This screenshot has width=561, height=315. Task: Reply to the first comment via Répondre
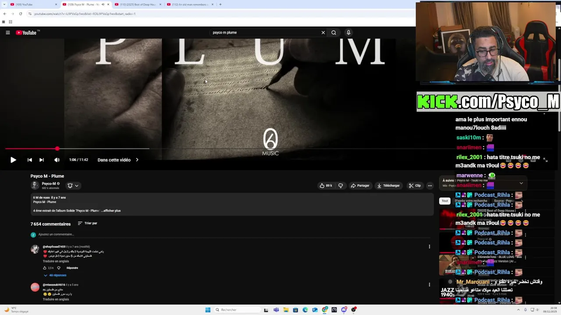click(x=72, y=268)
